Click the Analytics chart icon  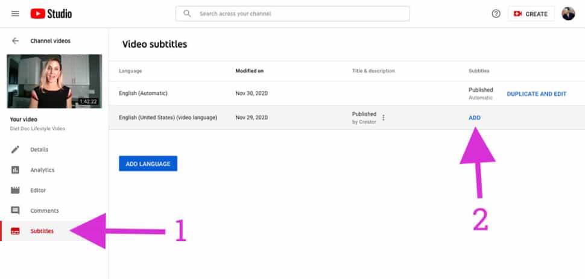[x=15, y=170]
